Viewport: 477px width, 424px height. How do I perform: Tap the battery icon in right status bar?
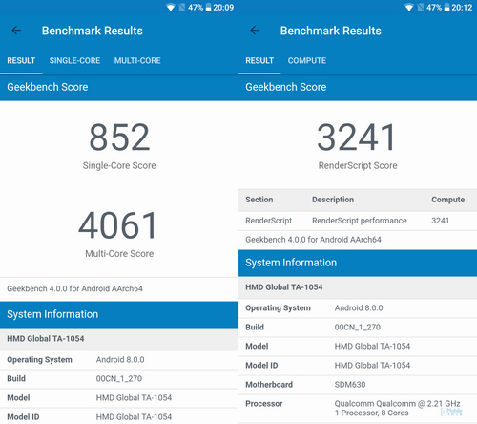coord(446,8)
